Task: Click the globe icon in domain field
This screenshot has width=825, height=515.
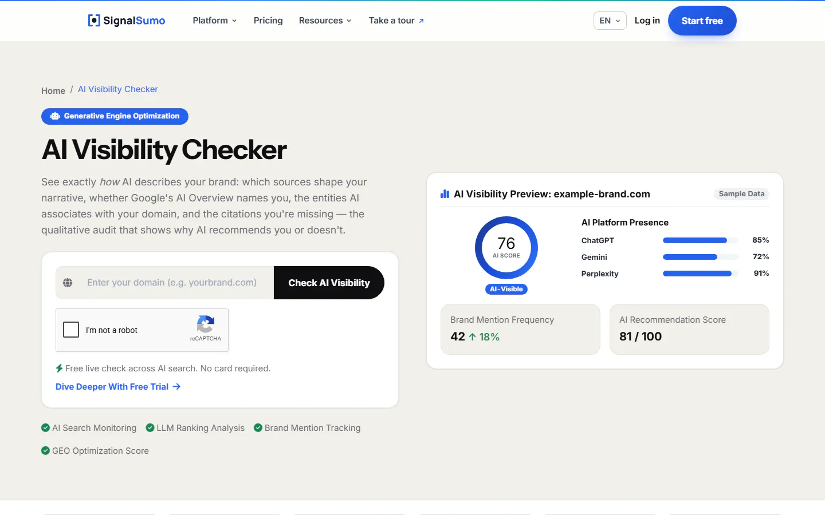Action: (68, 283)
